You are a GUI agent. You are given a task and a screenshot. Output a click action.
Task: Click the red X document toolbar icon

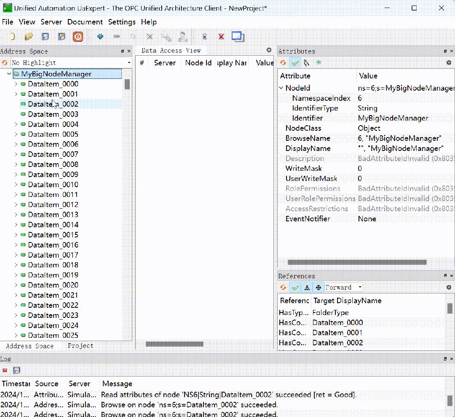[221, 37]
